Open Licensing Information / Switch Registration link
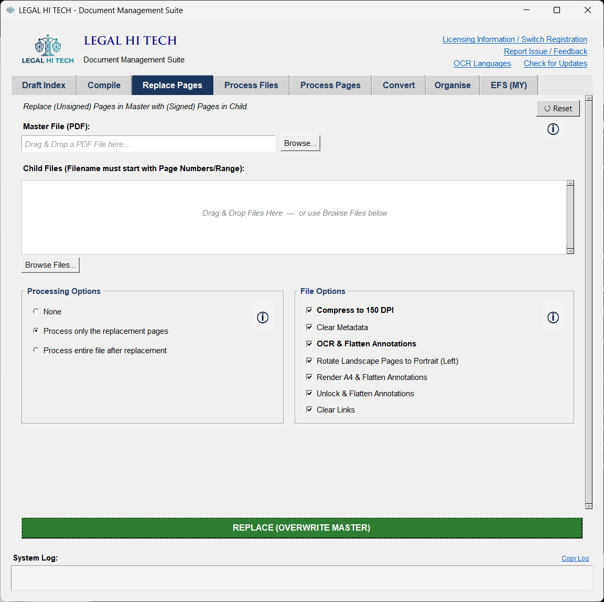This screenshot has width=604, height=602. 515,39
